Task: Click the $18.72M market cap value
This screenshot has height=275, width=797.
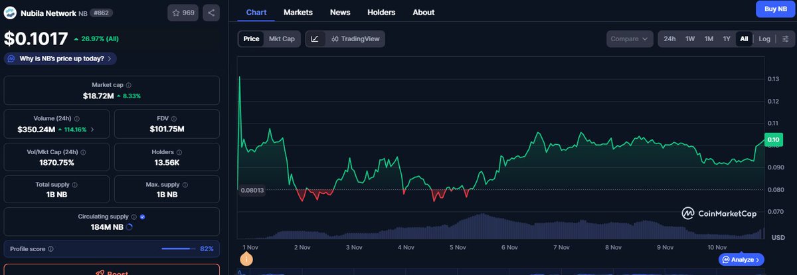Action: click(98, 96)
